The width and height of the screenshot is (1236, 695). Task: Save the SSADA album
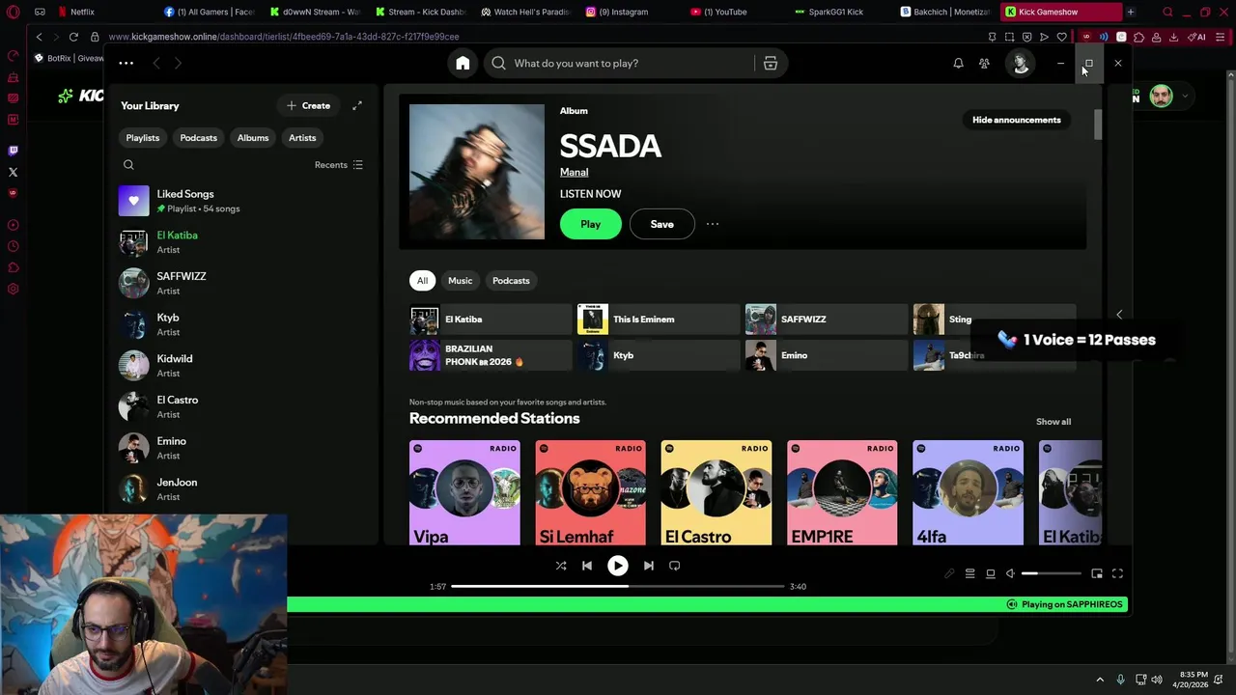661,224
